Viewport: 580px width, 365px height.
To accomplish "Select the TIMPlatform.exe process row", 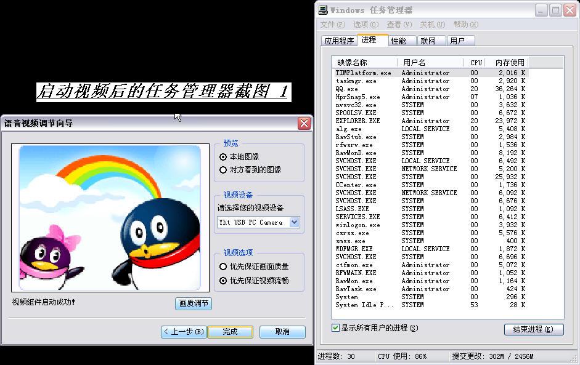I will (x=431, y=73).
